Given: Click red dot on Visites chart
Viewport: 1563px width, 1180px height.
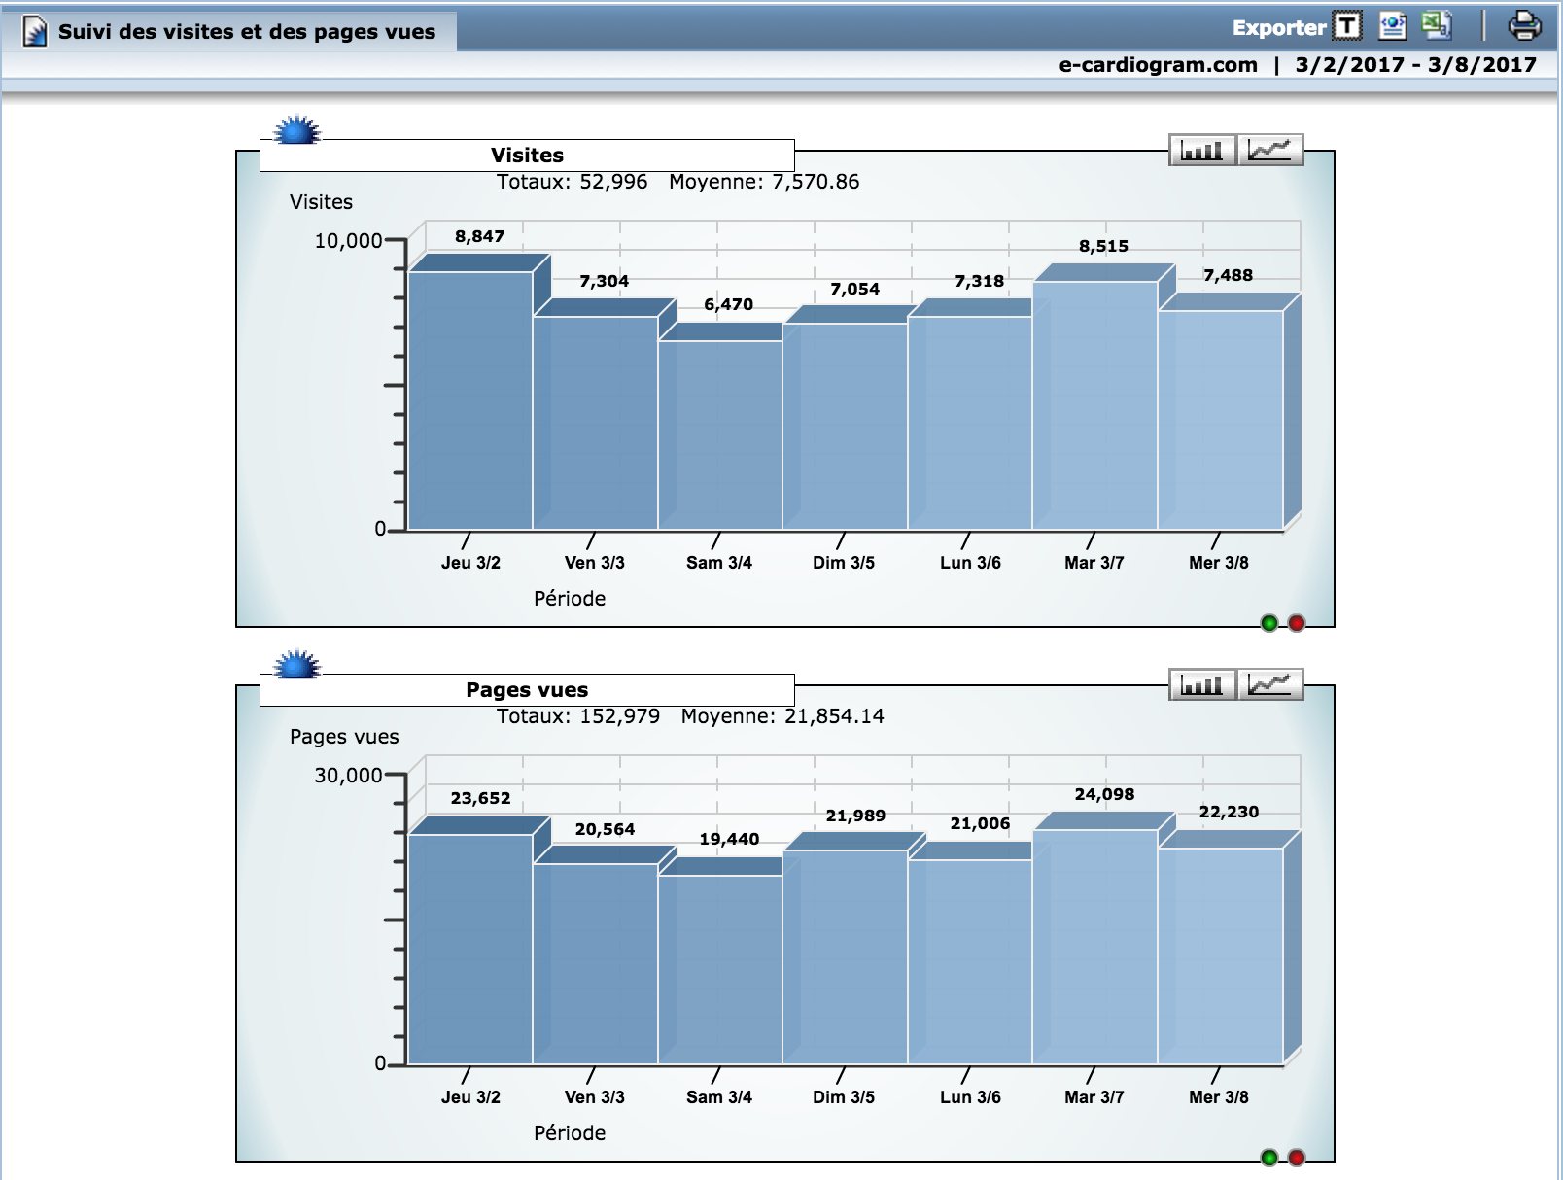Looking at the screenshot, I should [1296, 623].
